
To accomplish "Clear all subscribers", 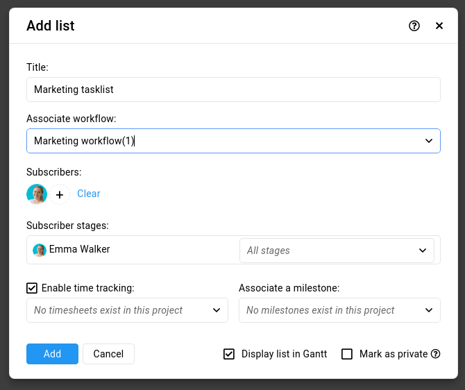I will 89,194.
